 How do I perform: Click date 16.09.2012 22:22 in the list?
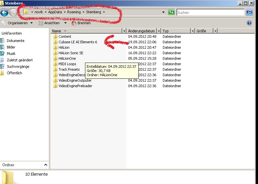pos(142,53)
